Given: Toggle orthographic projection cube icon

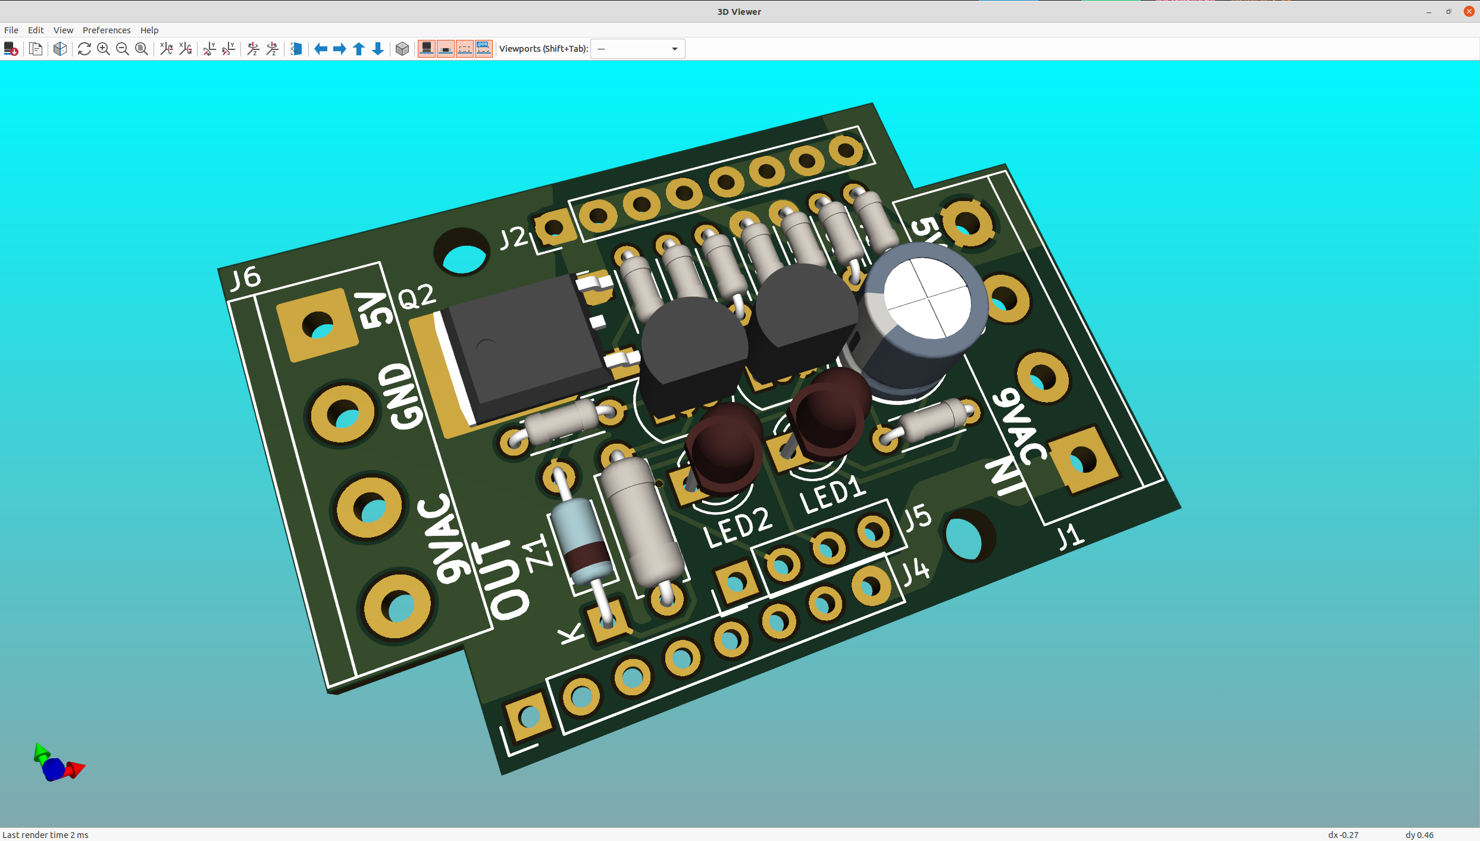Looking at the screenshot, I should coord(402,49).
